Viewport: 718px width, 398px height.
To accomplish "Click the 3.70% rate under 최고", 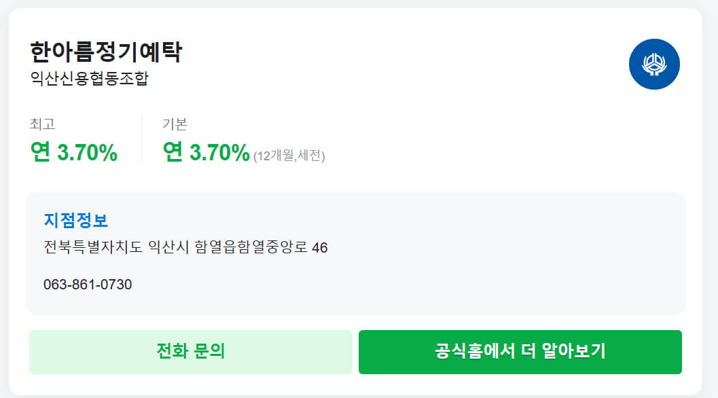I will (x=87, y=153).
